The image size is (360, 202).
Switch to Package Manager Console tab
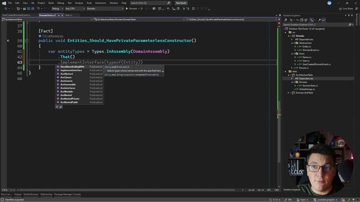(x=67, y=195)
